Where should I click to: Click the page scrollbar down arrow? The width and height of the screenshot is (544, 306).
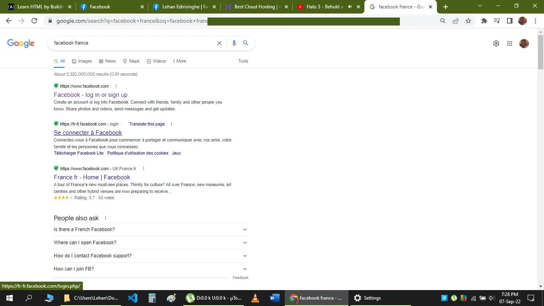tap(540, 286)
